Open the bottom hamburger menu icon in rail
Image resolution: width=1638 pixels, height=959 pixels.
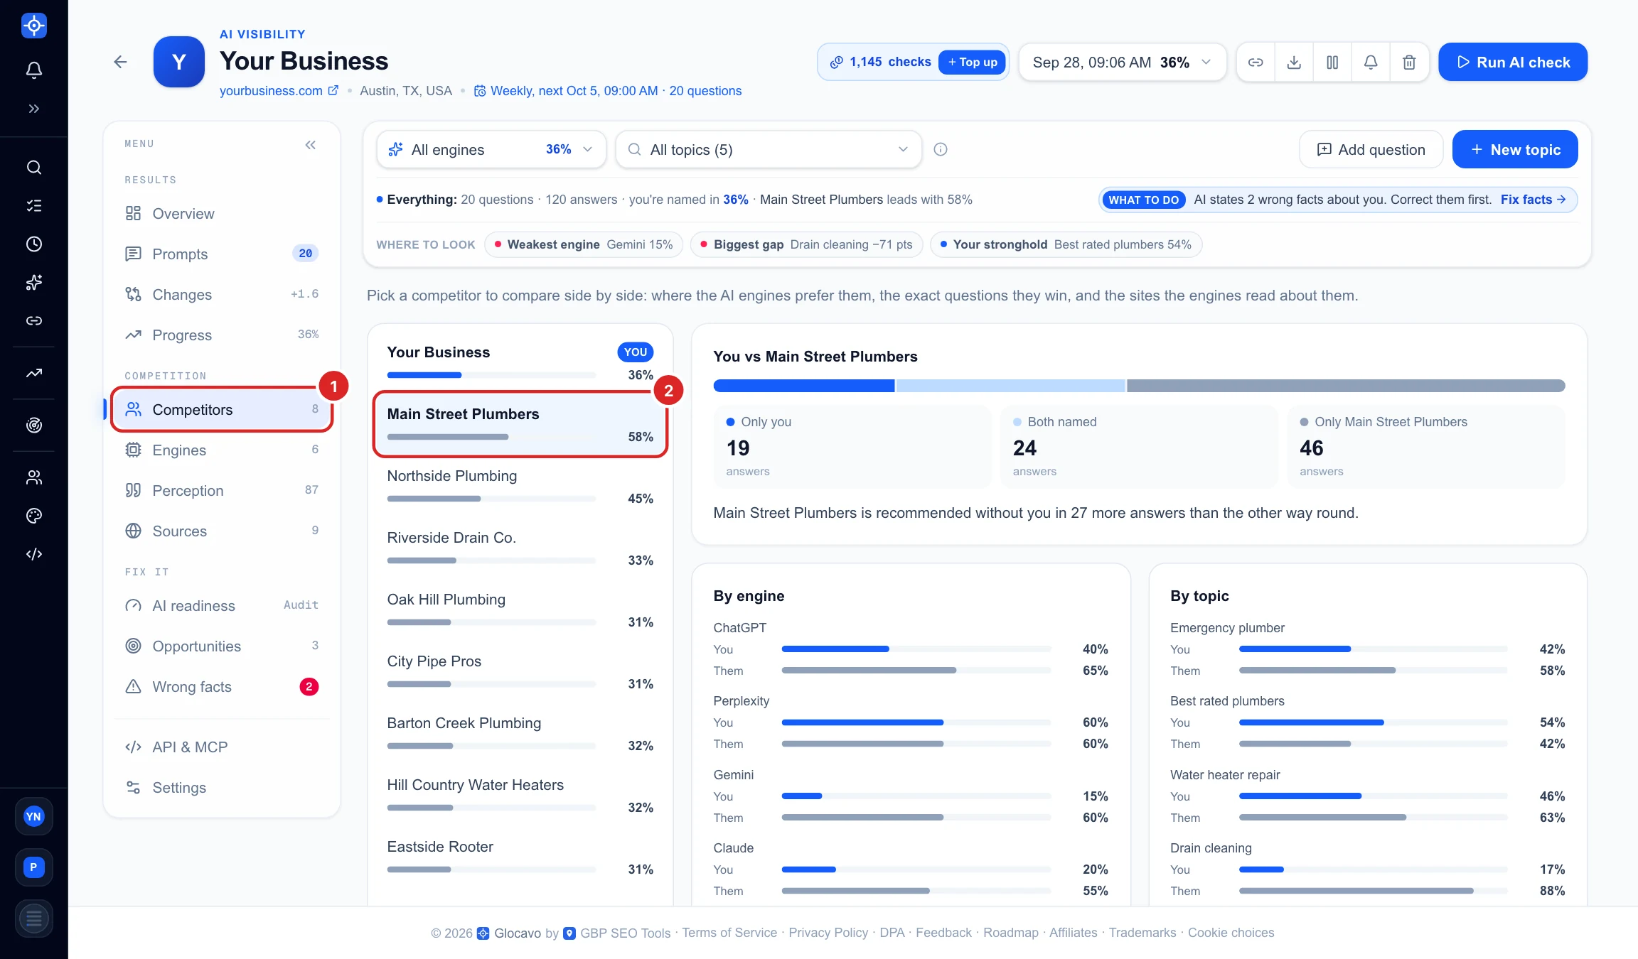click(33, 919)
